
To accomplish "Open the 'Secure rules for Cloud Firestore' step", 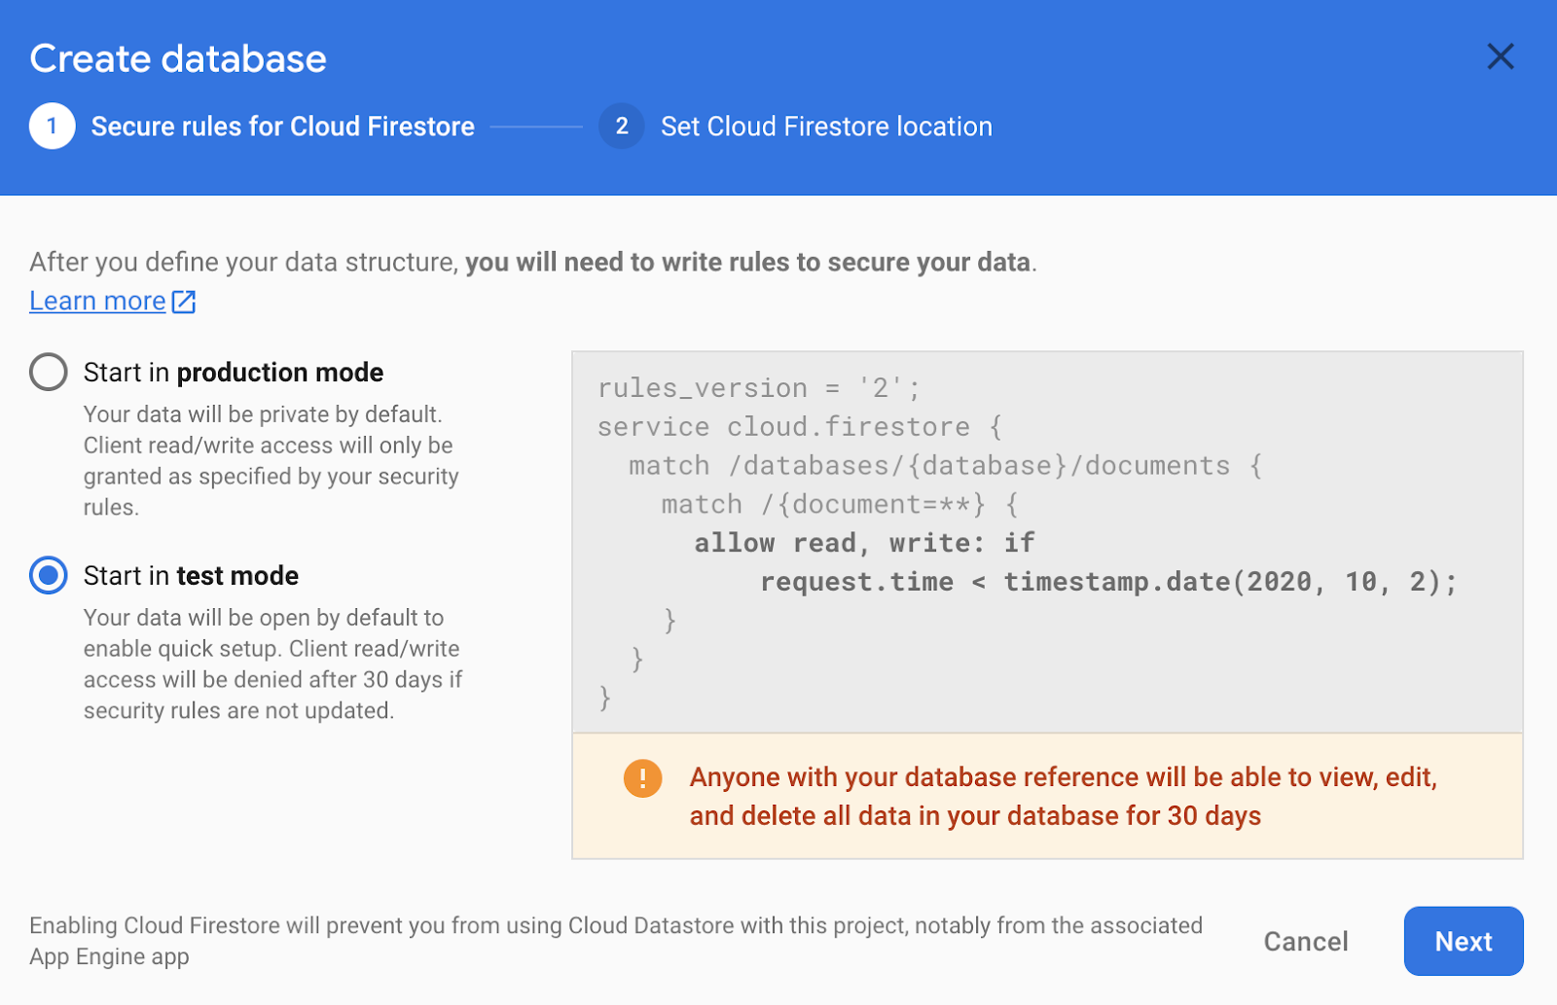I will tap(282, 126).
